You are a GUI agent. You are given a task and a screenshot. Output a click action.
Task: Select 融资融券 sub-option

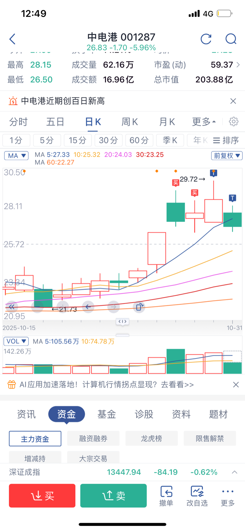93,438
